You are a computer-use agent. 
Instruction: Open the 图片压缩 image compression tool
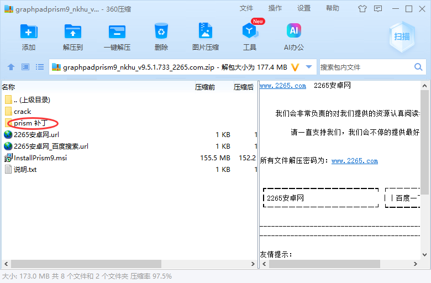point(206,31)
